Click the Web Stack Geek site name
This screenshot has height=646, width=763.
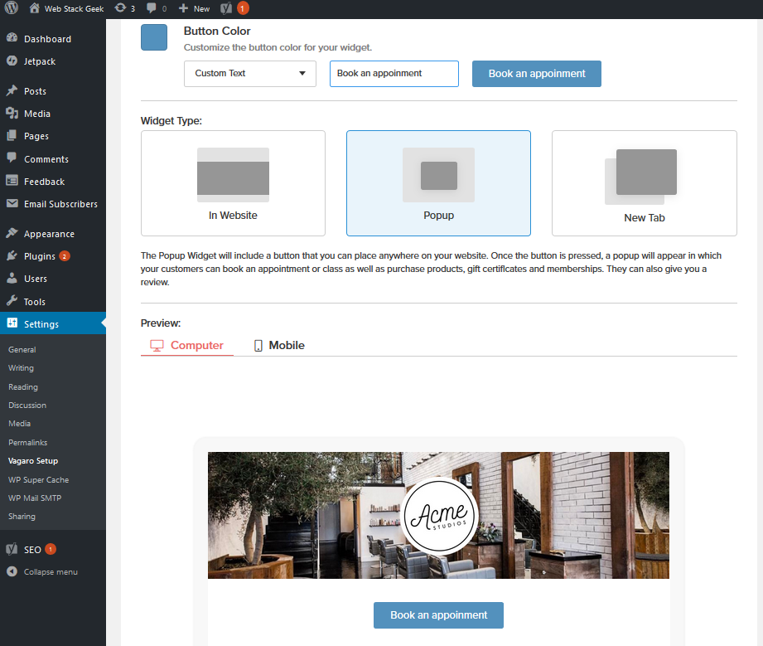point(74,9)
